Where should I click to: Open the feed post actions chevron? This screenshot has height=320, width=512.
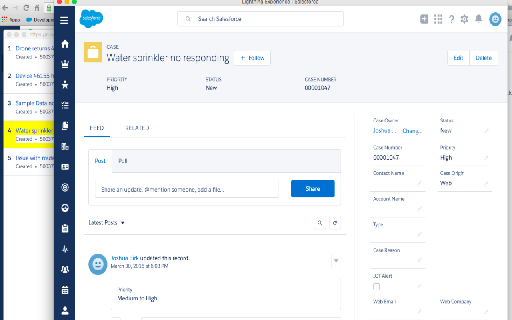[336, 261]
